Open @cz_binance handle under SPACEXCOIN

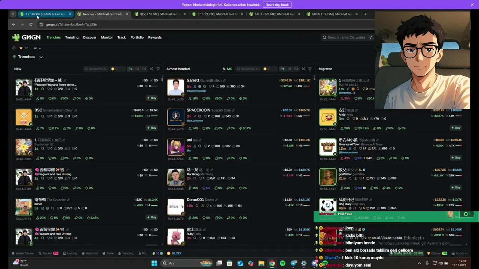click(195, 121)
